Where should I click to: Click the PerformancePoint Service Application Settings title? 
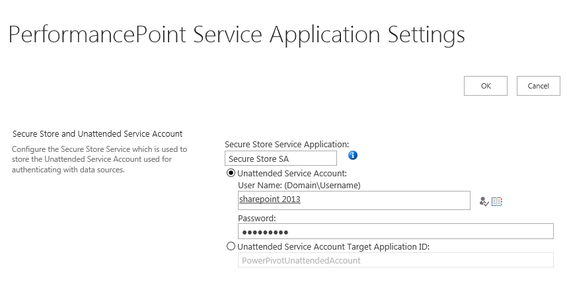[x=237, y=34]
